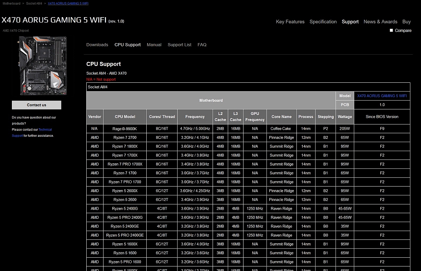Select the Ryzen 7 2700 cell
421x271 pixels.
pyautogui.click(x=125, y=137)
